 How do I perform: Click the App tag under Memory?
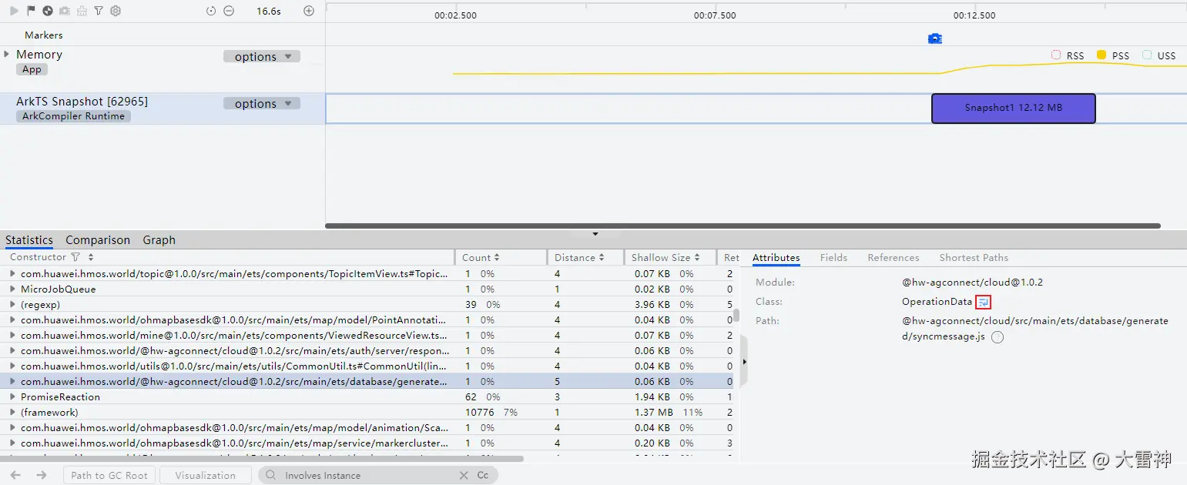click(32, 69)
